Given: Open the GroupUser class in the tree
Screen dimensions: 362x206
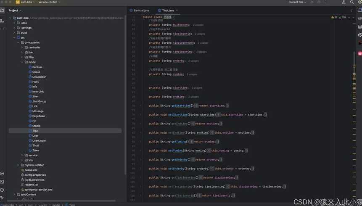Looking at the screenshot, I should (x=39, y=77).
